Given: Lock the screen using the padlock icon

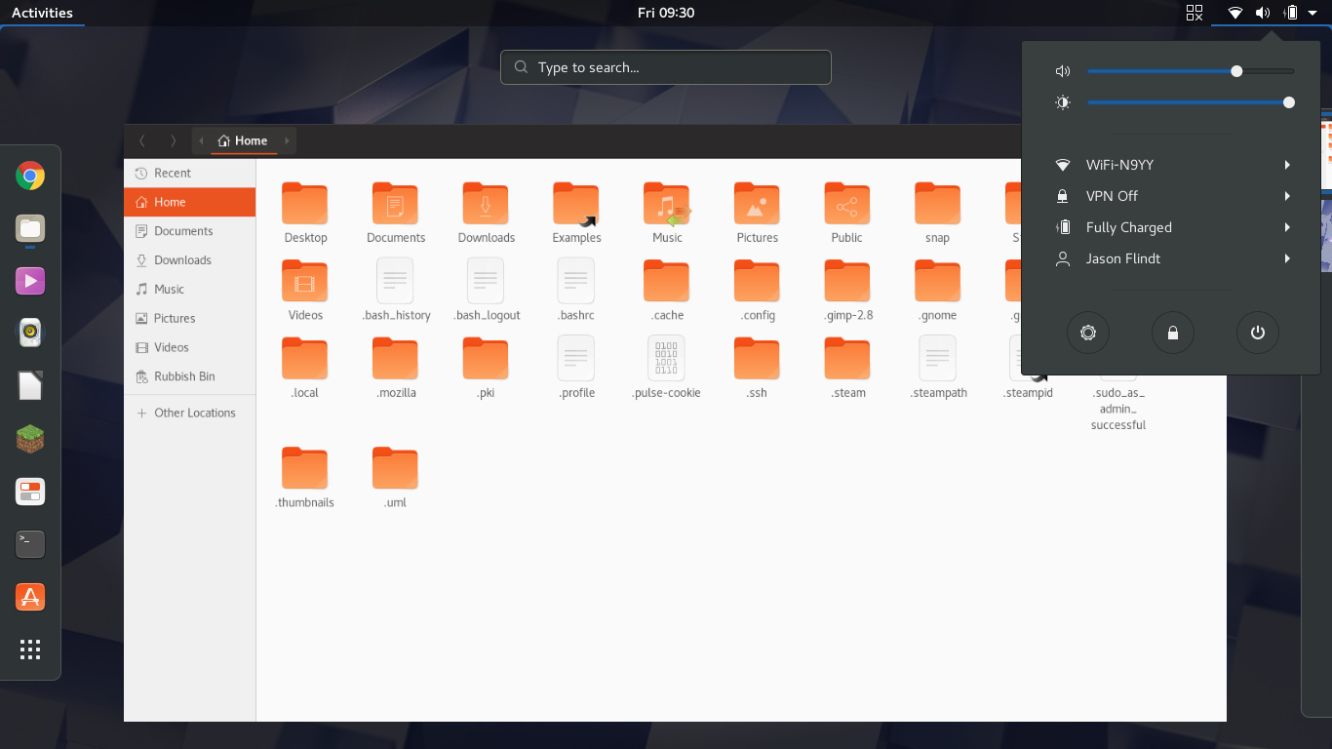Looking at the screenshot, I should [1173, 333].
